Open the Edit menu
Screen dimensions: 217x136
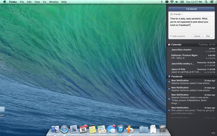tap(29, 2)
